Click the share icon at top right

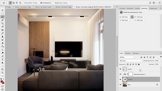pos(160,3)
